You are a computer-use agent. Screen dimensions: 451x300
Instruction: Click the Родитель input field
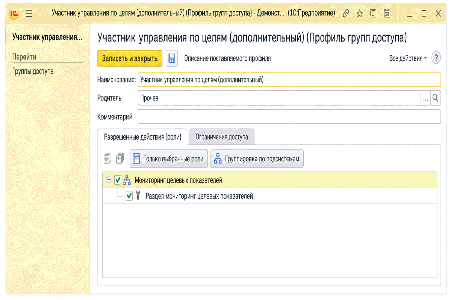pyautogui.click(x=279, y=98)
